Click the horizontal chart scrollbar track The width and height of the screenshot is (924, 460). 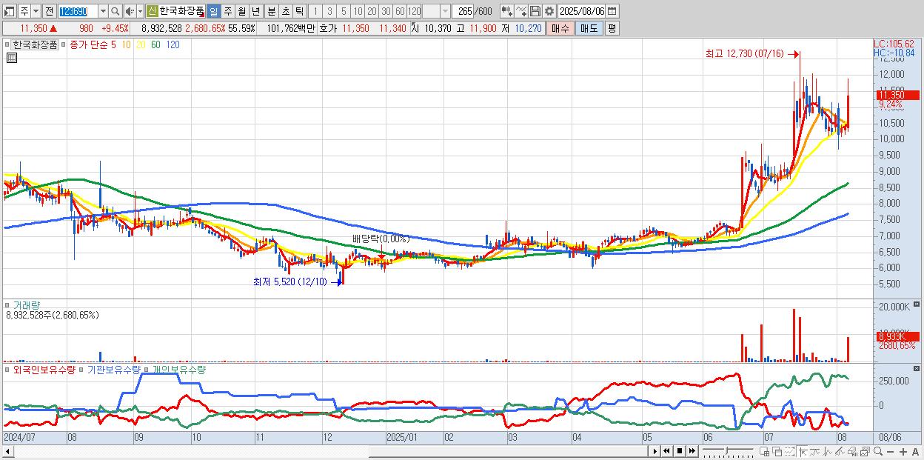pos(330,451)
